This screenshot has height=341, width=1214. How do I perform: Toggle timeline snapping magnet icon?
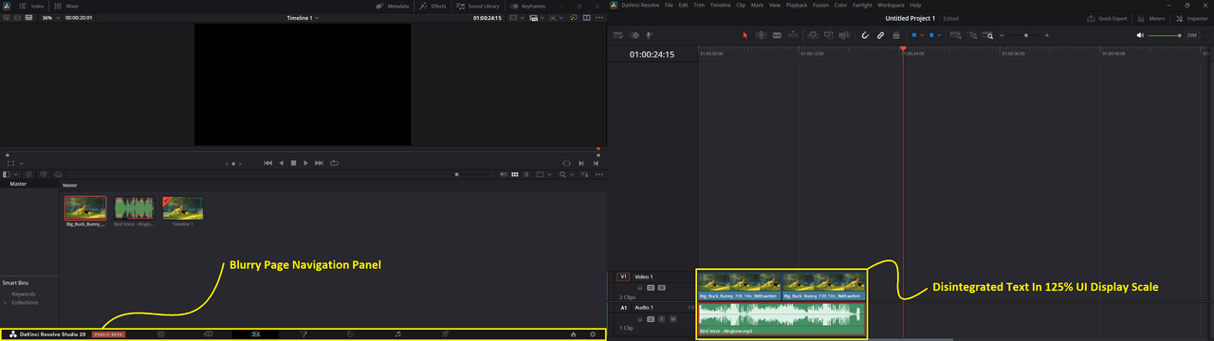point(865,35)
